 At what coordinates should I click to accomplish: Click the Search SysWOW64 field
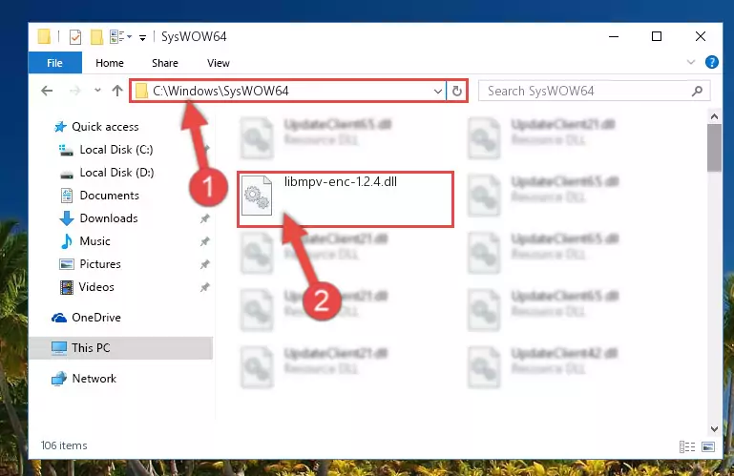coord(595,91)
